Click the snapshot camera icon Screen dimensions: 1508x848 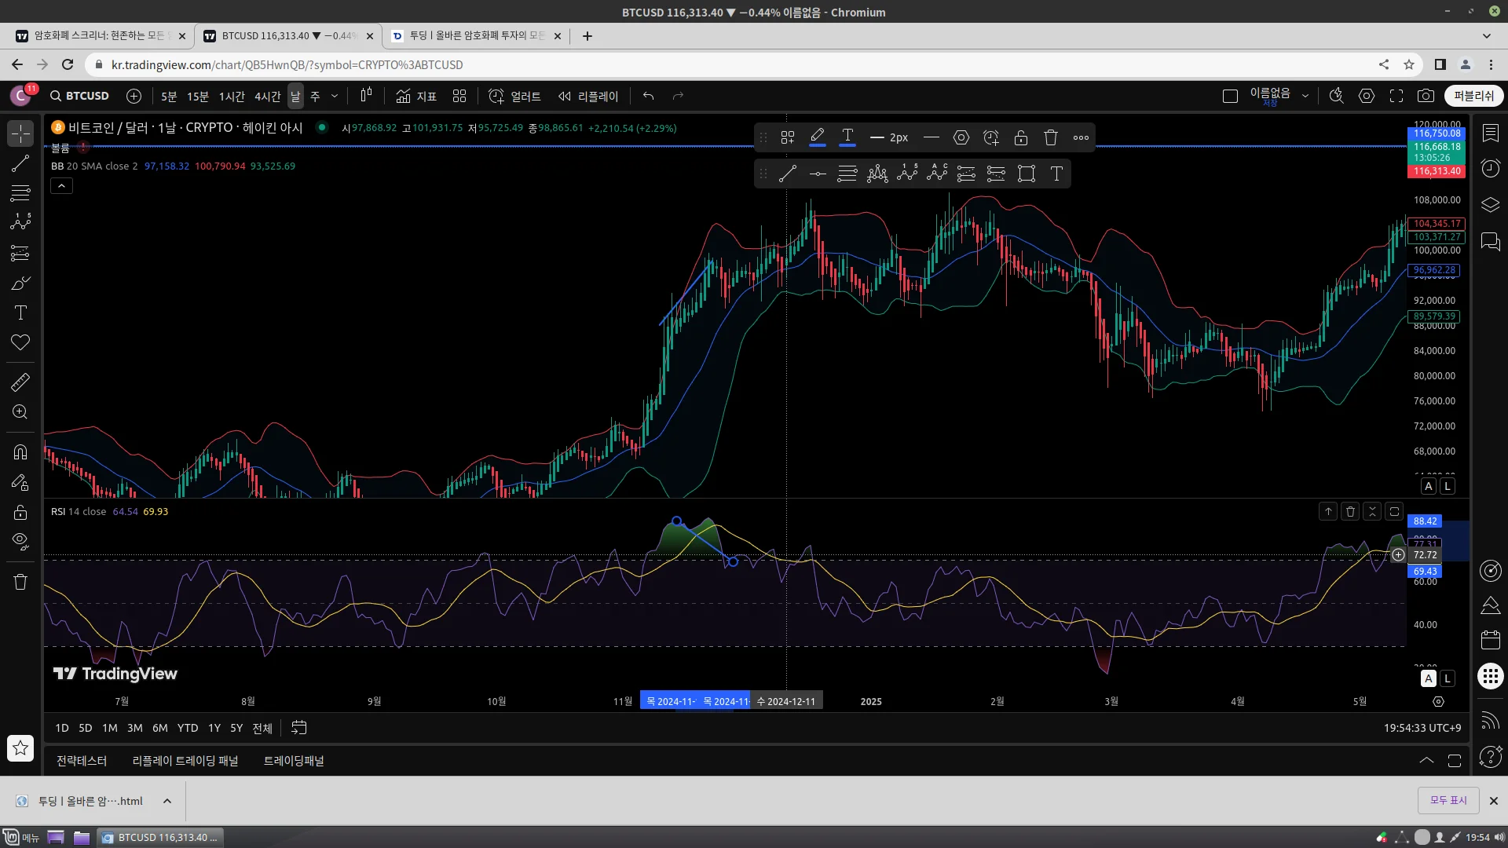coord(1426,96)
